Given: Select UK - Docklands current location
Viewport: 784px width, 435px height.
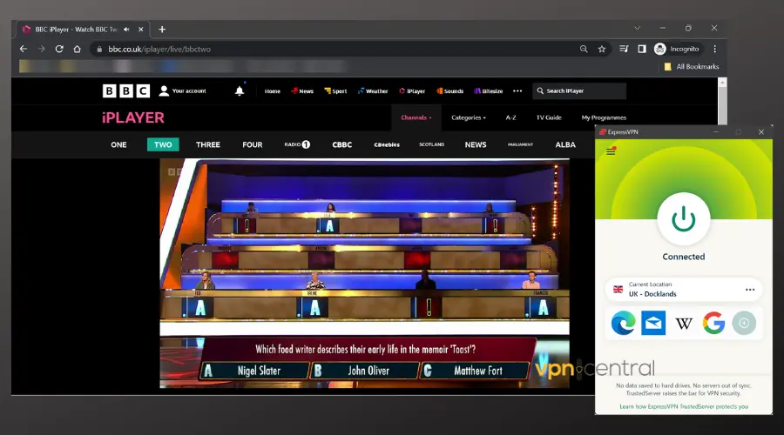Looking at the screenshot, I should point(684,290).
